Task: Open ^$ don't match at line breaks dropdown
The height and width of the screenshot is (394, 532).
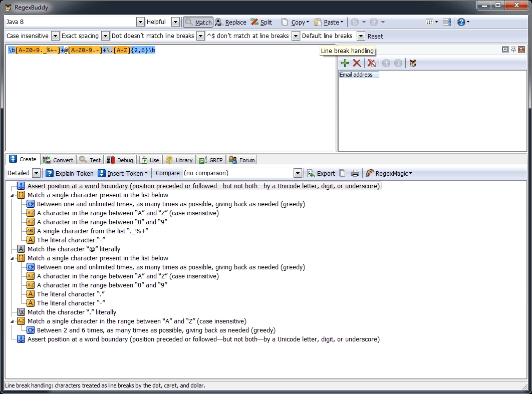Action: [296, 36]
